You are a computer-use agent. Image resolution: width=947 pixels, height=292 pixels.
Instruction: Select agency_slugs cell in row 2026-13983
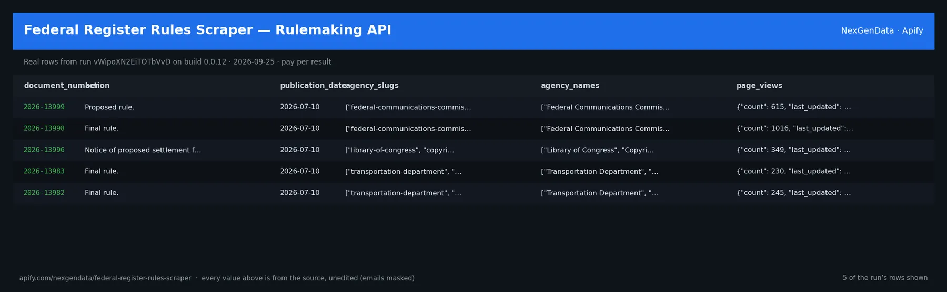click(x=403, y=172)
